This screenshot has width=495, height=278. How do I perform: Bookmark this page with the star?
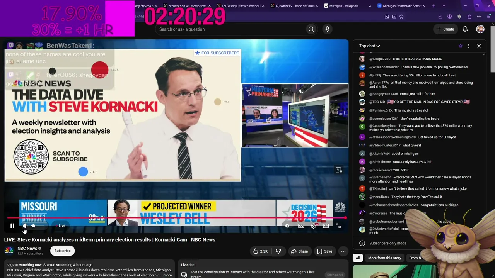pyautogui.click(x=401, y=17)
